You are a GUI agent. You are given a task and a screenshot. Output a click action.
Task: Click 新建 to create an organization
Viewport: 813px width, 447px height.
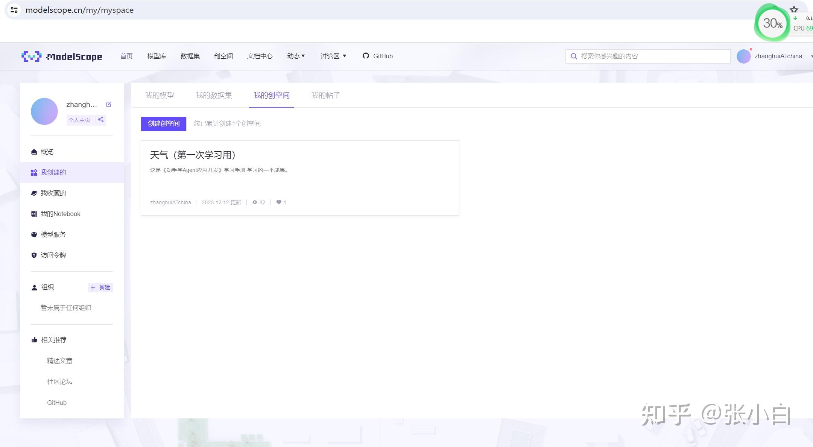click(100, 287)
